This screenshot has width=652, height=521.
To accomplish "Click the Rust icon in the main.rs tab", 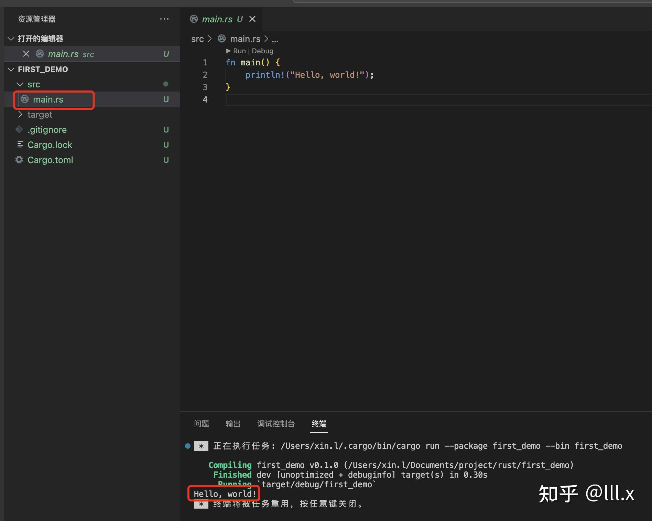I will click(x=194, y=19).
